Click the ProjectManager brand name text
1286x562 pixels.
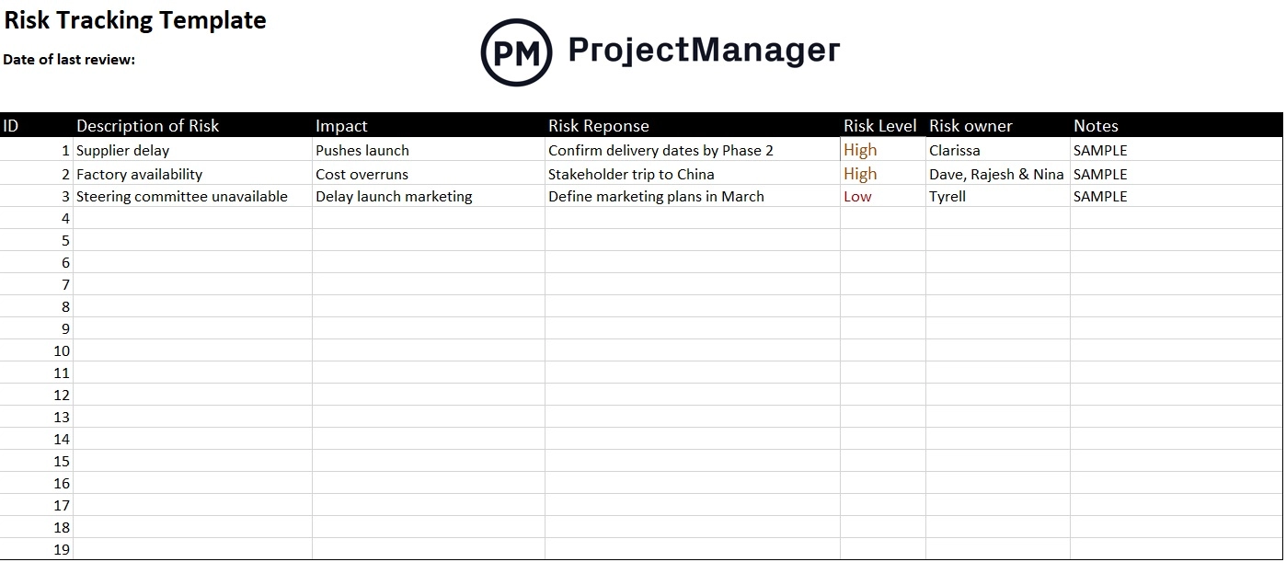click(x=704, y=50)
